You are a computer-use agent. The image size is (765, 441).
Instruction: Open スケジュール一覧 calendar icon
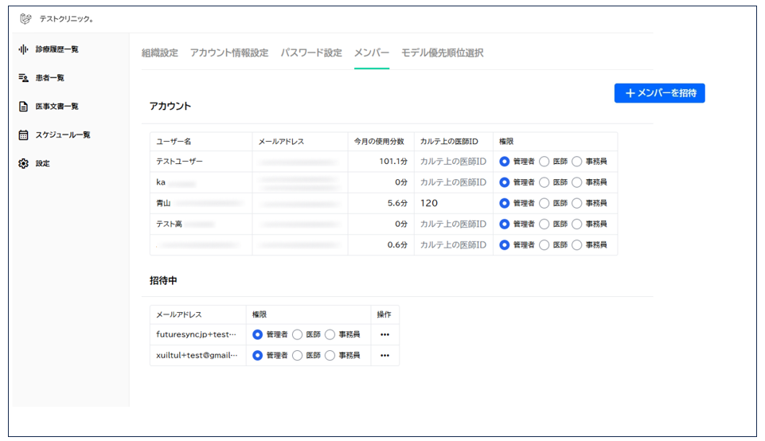coord(23,135)
